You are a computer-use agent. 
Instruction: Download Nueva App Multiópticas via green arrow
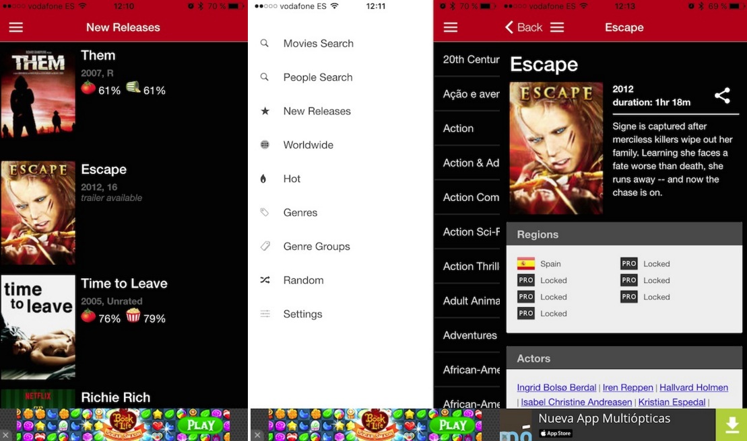click(731, 425)
